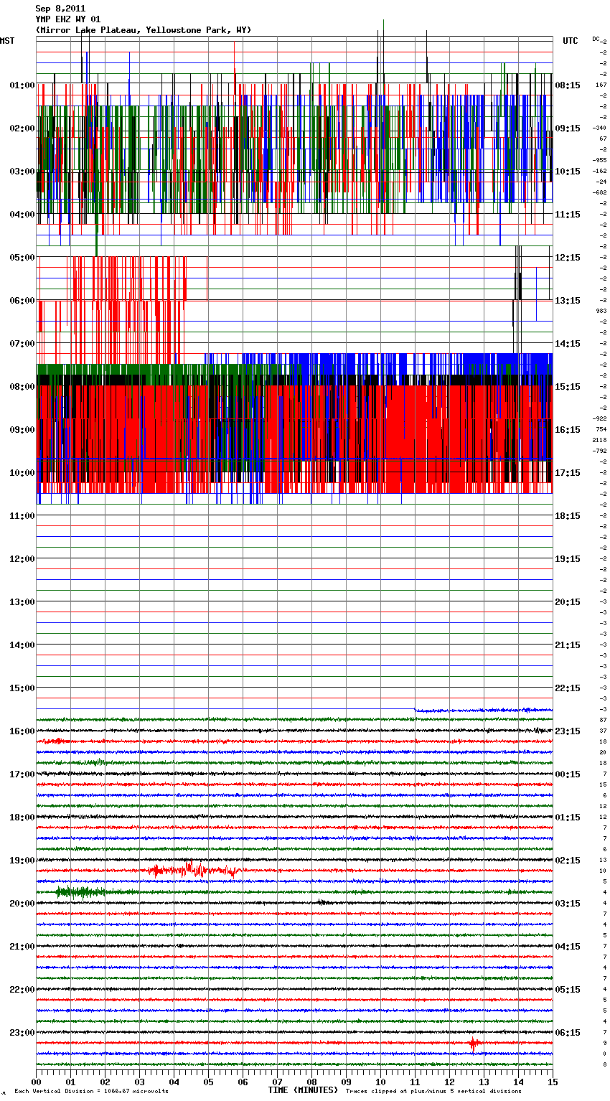Screen dimensions: 610x1101
Task: Click the '23:00' MST time label
Action: (22, 1032)
